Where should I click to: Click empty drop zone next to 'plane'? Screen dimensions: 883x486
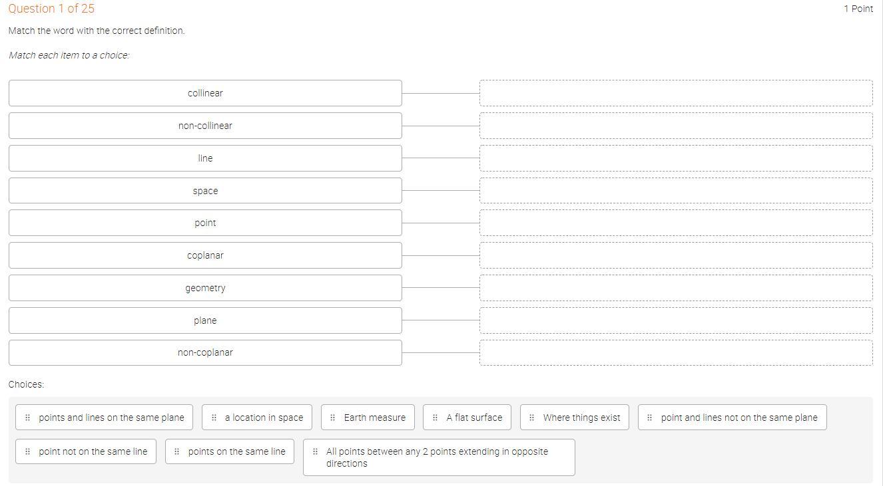[x=676, y=320]
